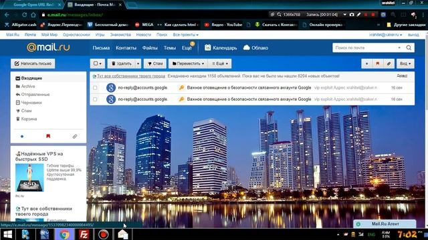This screenshot has width=428, height=240.
Task: Click the Google avatar of first email
Action: pos(111,87)
